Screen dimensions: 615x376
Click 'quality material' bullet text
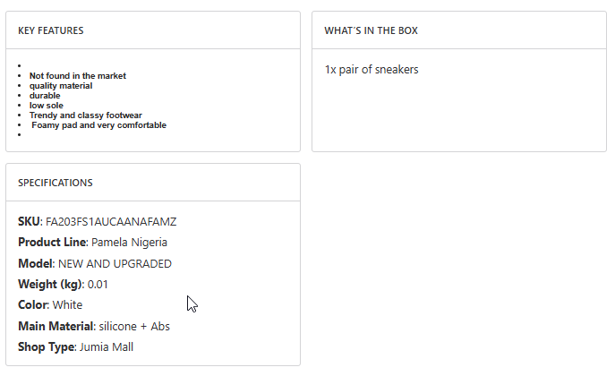click(61, 86)
